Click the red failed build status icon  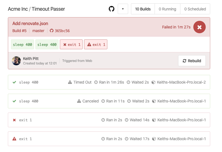pyautogui.click(x=200, y=27)
